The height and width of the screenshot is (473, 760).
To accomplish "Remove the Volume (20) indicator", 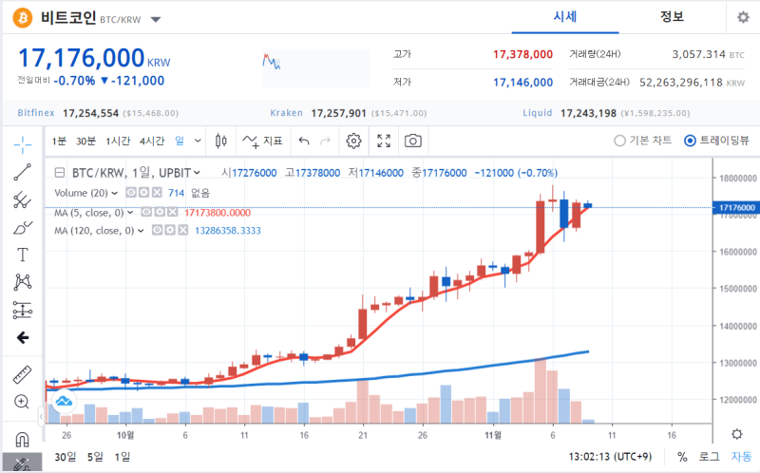I will (x=157, y=193).
